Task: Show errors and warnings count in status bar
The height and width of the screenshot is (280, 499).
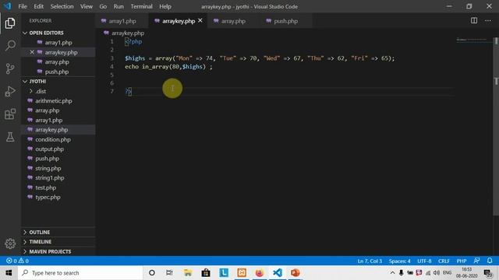Action: (x=17, y=261)
